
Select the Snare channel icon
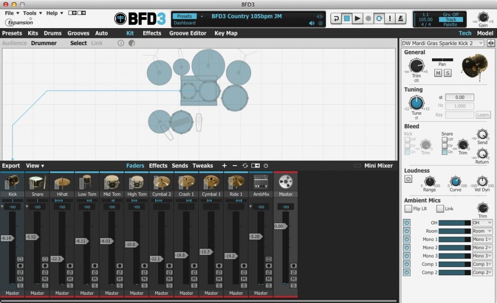37,182
